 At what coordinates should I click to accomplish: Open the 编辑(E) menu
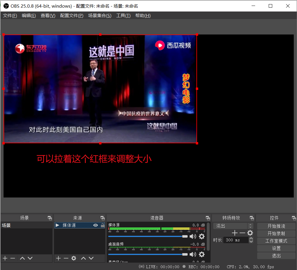29,16
